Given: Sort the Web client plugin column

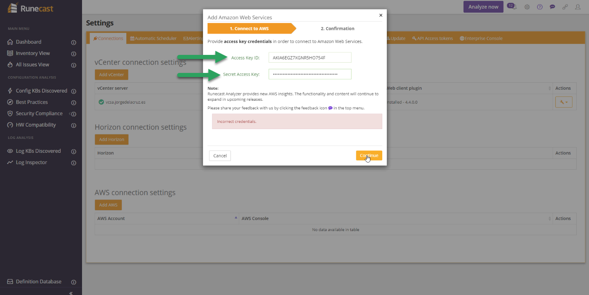Looking at the screenshot, I should pos(549,88).
